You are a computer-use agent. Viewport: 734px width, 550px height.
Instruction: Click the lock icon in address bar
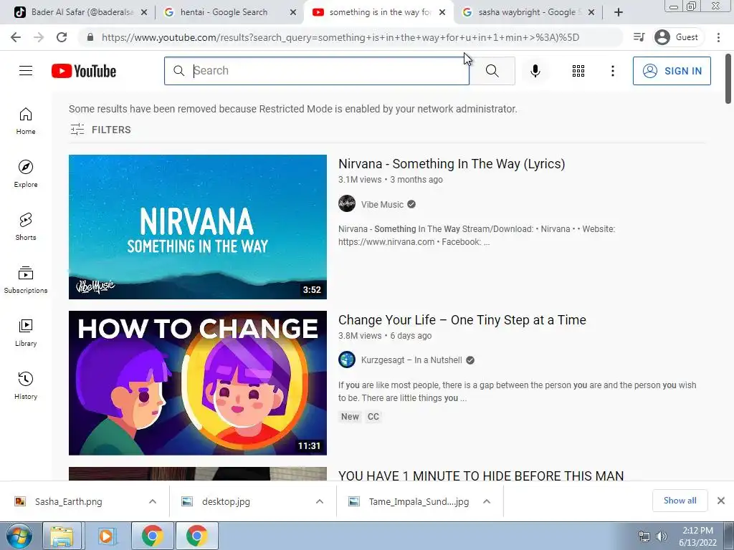click(x=90, y=37)
